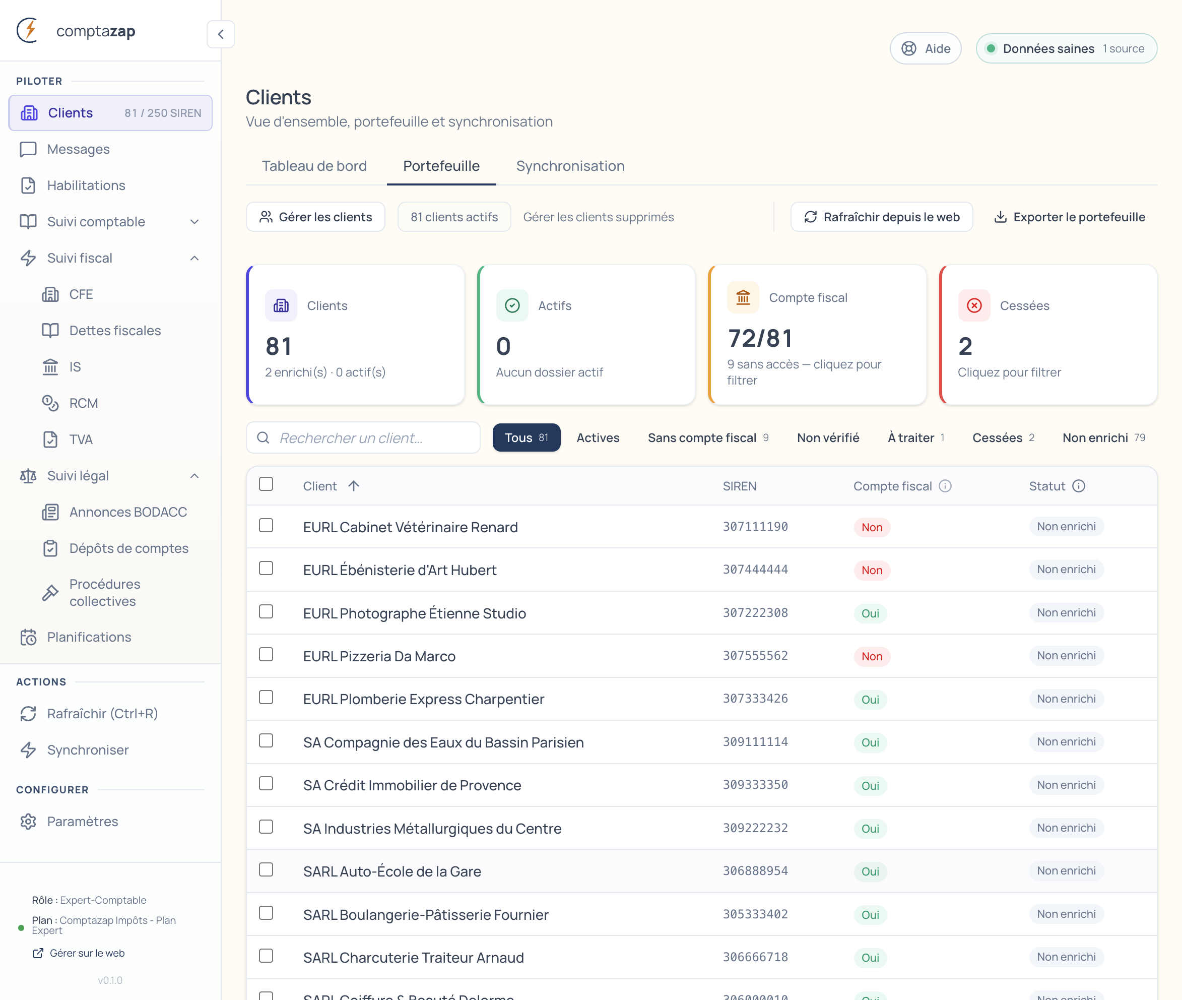Collapse the Suivi légal section chevron
The image size is (1182, 1000).
(x=194, y=476)
